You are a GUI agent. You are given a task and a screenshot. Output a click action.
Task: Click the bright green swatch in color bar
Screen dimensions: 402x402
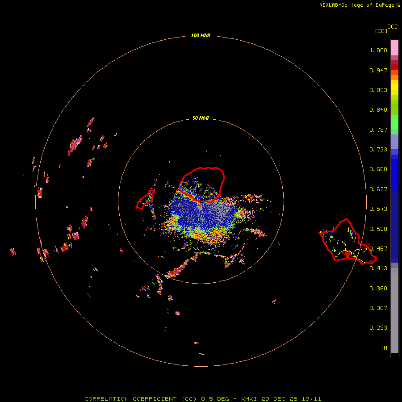[394, 122]
